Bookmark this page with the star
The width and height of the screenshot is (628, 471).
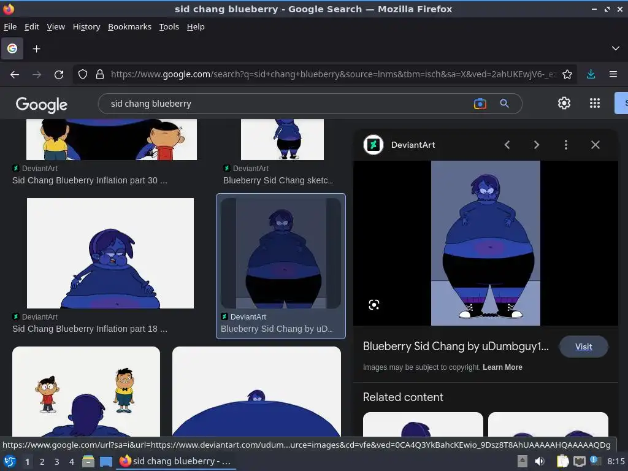click(567, 74)
